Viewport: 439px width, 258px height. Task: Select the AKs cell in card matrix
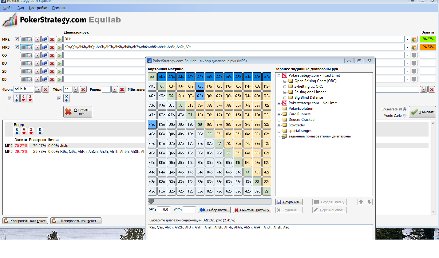pos(162,77)
